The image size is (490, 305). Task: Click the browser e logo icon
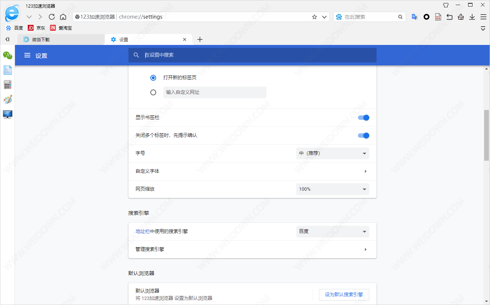click(12, 14)
